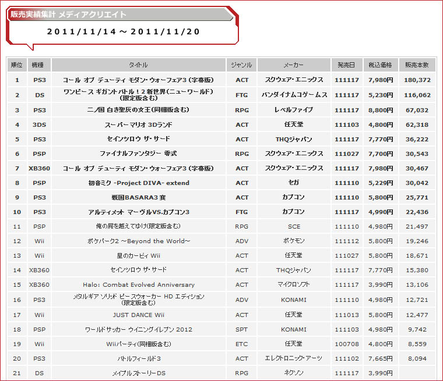Select maker セガ
The image size is (443, 381).
click(294, 183)
